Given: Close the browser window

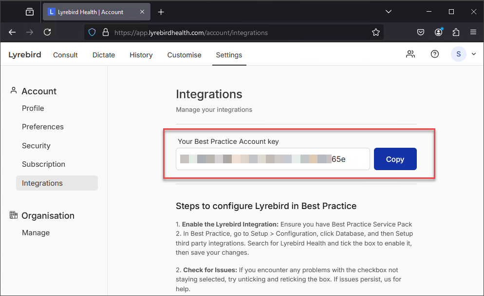Looking at the screenshot, I should 473,12.
